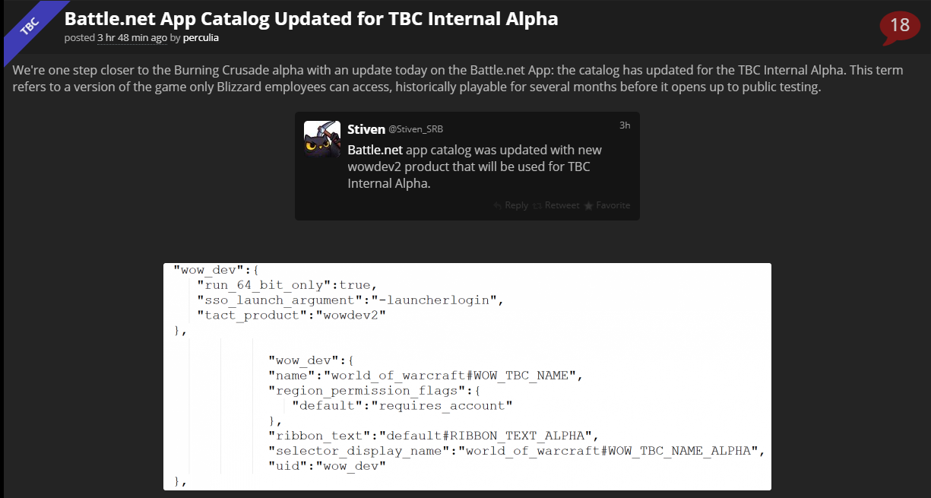Click the tweet's 3h timestamp
The height and width of the screenshot is (498, 931).
tap(625, 125)
